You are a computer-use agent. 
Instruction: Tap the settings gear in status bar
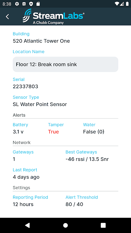[17, 4]
